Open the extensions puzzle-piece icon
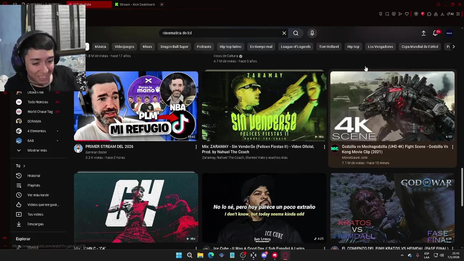This screenshot has height=261, width=464. click(429, 14)
